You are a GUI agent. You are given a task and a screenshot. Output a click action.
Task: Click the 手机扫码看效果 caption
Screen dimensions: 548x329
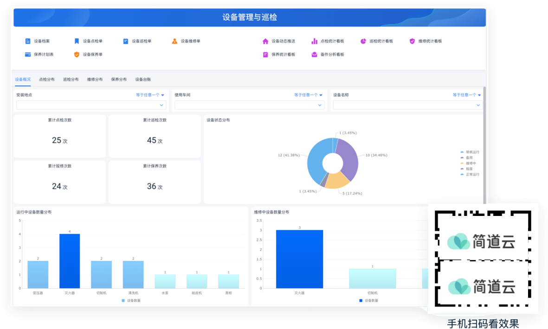point(483,323)
